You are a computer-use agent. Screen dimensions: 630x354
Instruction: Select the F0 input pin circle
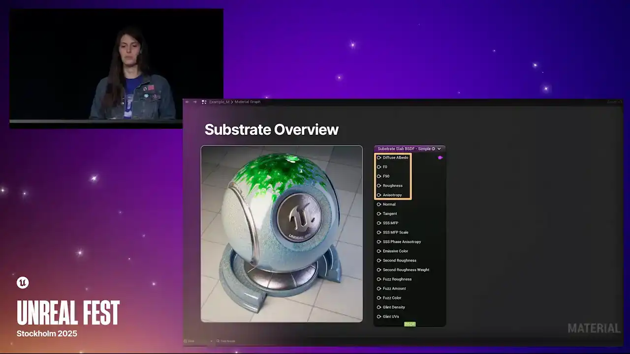(x=379, y=167)
